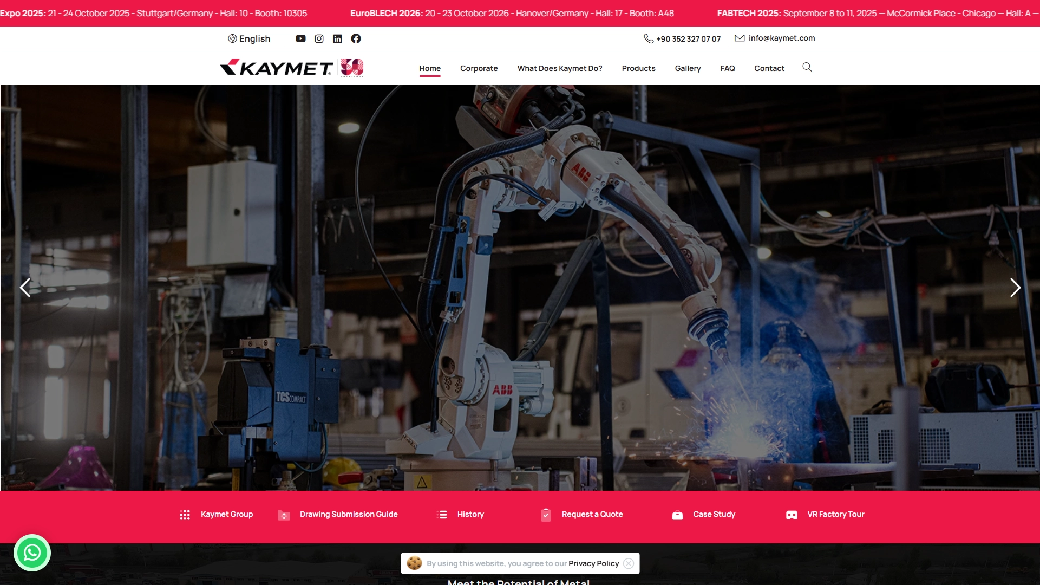1040x585 pixels.
Task: Open the Drawing Submission Guide link
Action: [349, 514]
